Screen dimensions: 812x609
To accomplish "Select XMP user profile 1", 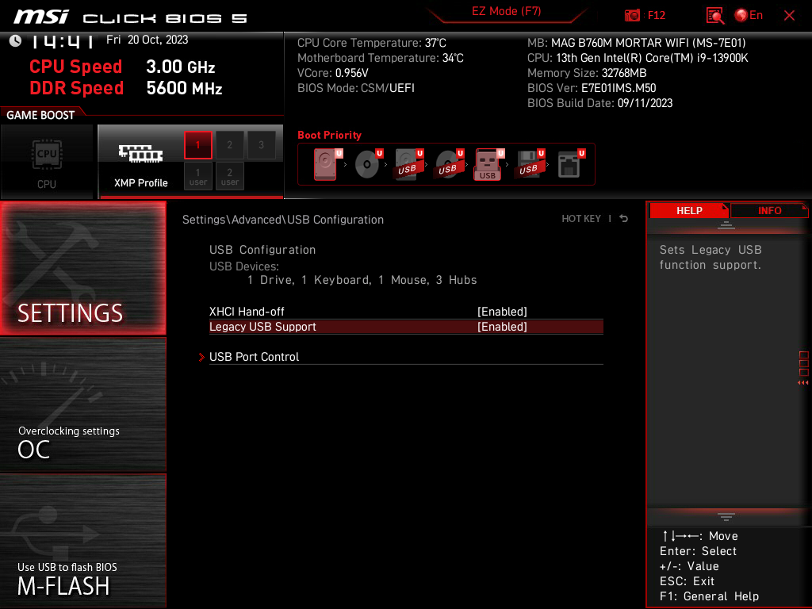I will pyautogui.click(x=197, y=176).
